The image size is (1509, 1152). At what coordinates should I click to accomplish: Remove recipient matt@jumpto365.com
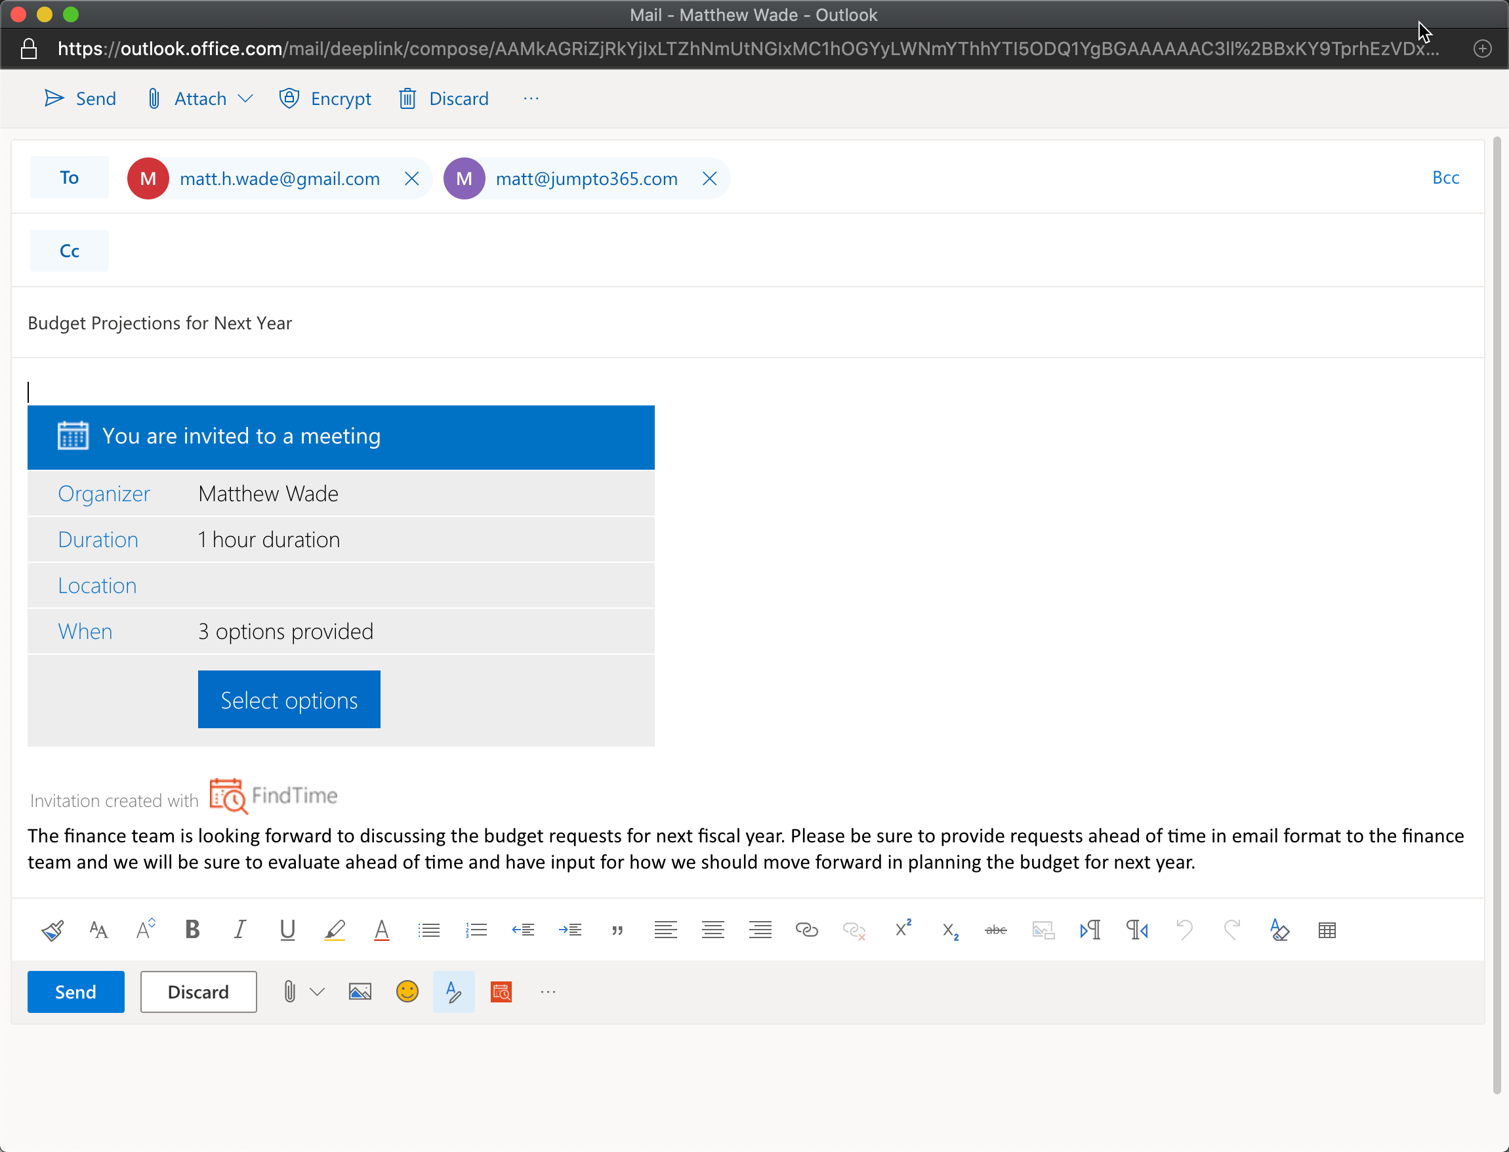pos(710,178)
